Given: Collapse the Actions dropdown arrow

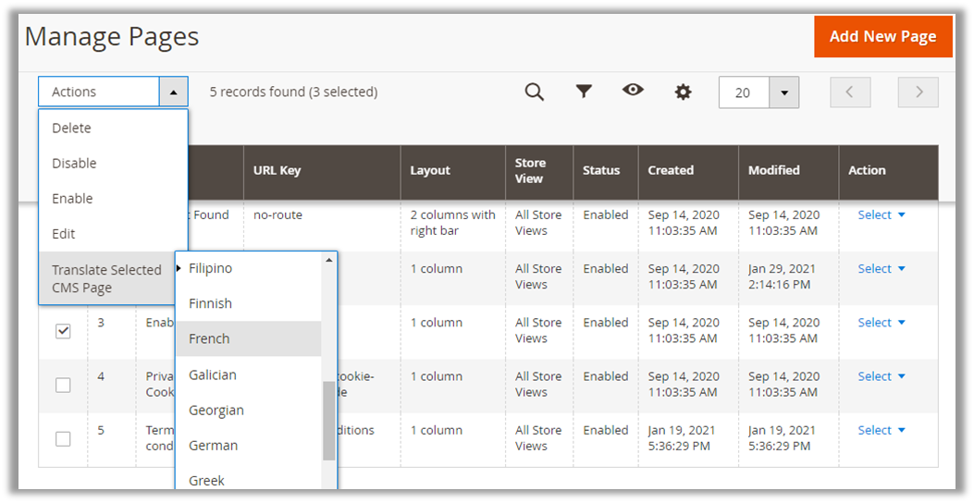Looking at the screenshot, I should 174,92.
